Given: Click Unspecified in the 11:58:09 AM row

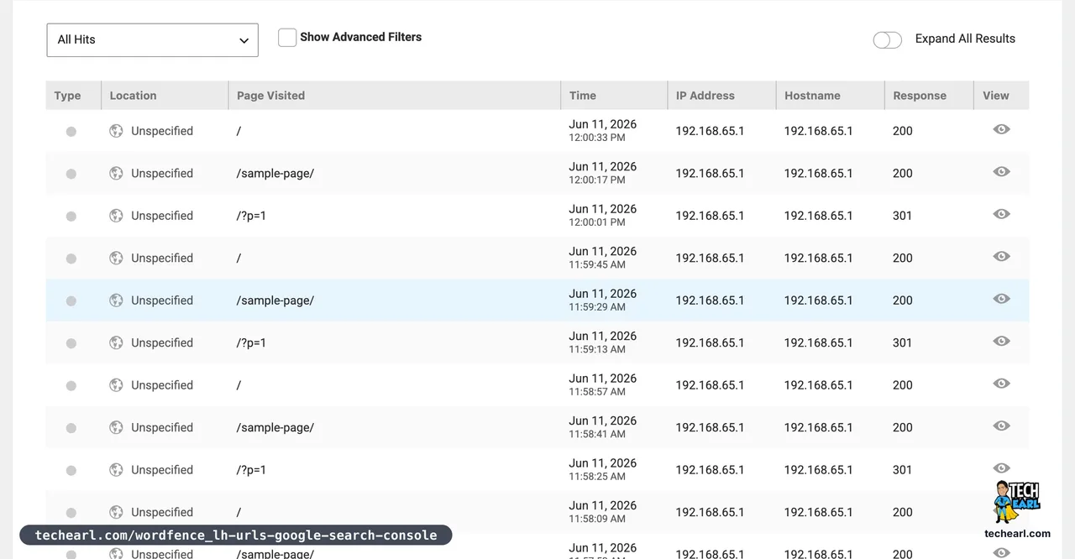Looking at the screenshot, I should click(x=162, y=512).
